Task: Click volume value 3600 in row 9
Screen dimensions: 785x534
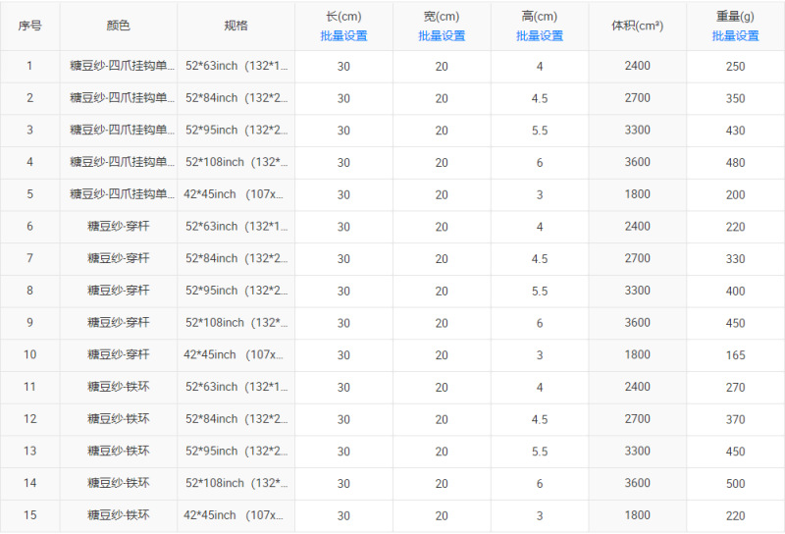Action: [637, 322]
